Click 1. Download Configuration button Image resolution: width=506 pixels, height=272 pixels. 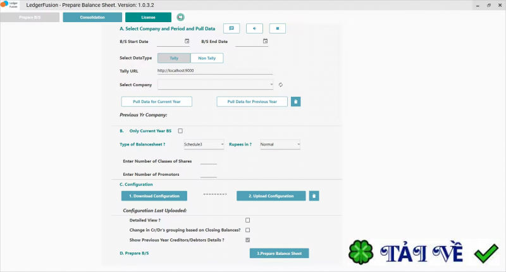coord(154,196)
